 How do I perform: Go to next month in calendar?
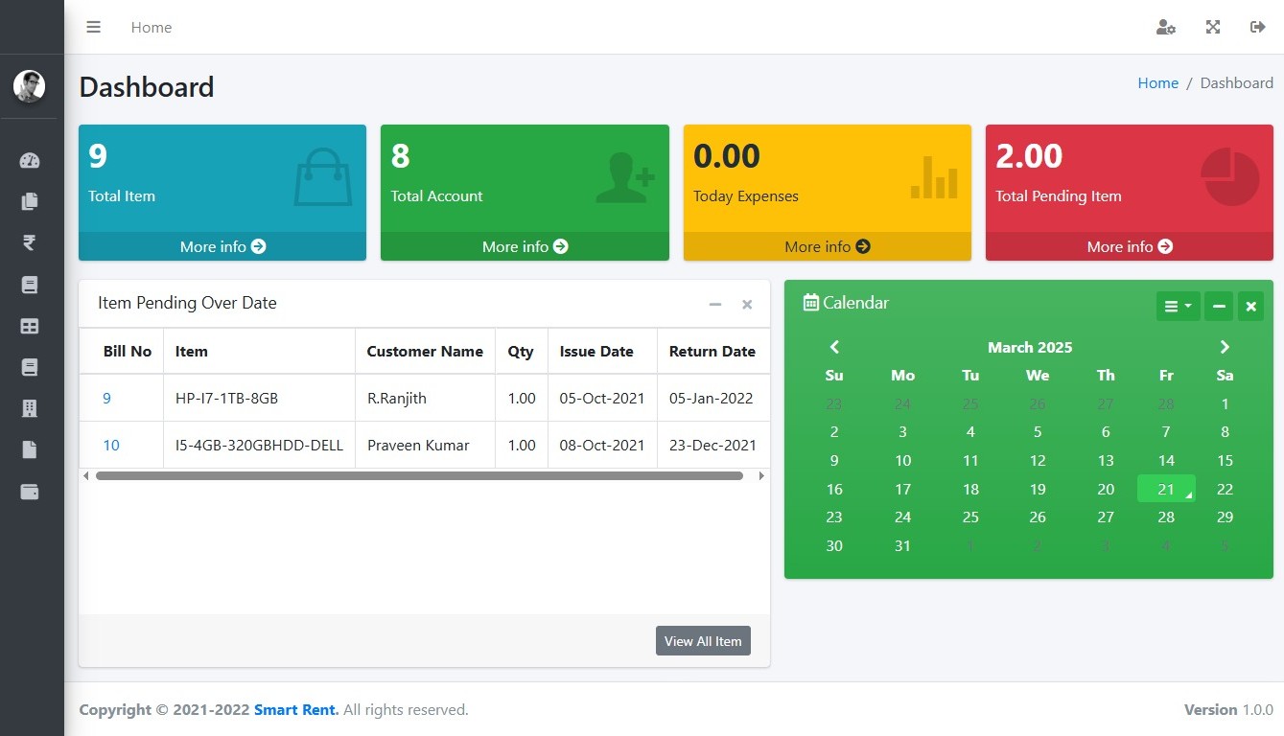coord(1225,347)
